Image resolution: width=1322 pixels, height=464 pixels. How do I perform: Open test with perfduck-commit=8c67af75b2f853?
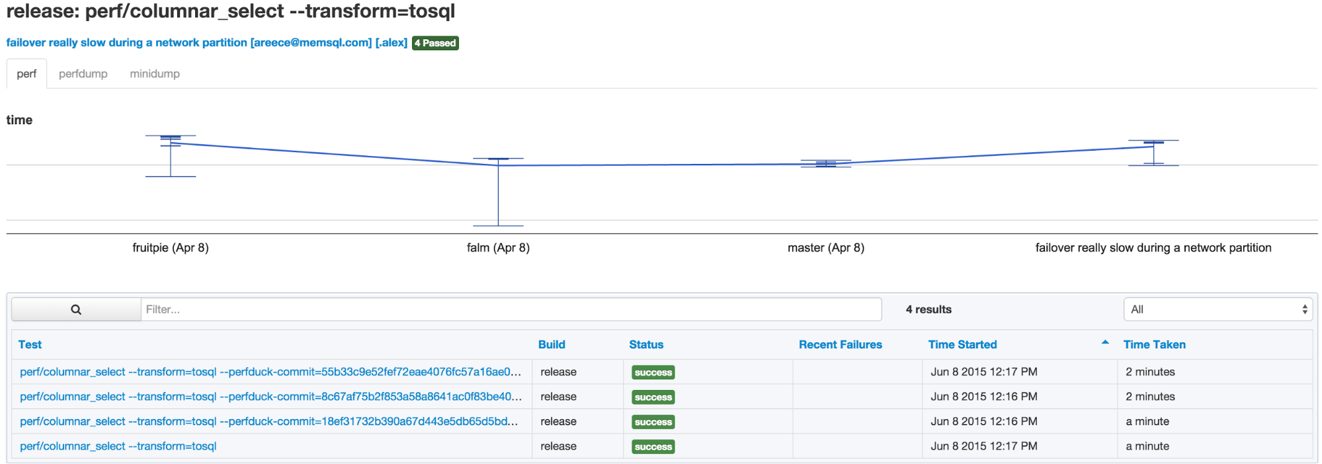coord(270,397)
